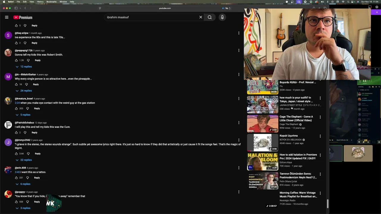Open action menu for @Seq-ei2pw comment

(239, 33)
